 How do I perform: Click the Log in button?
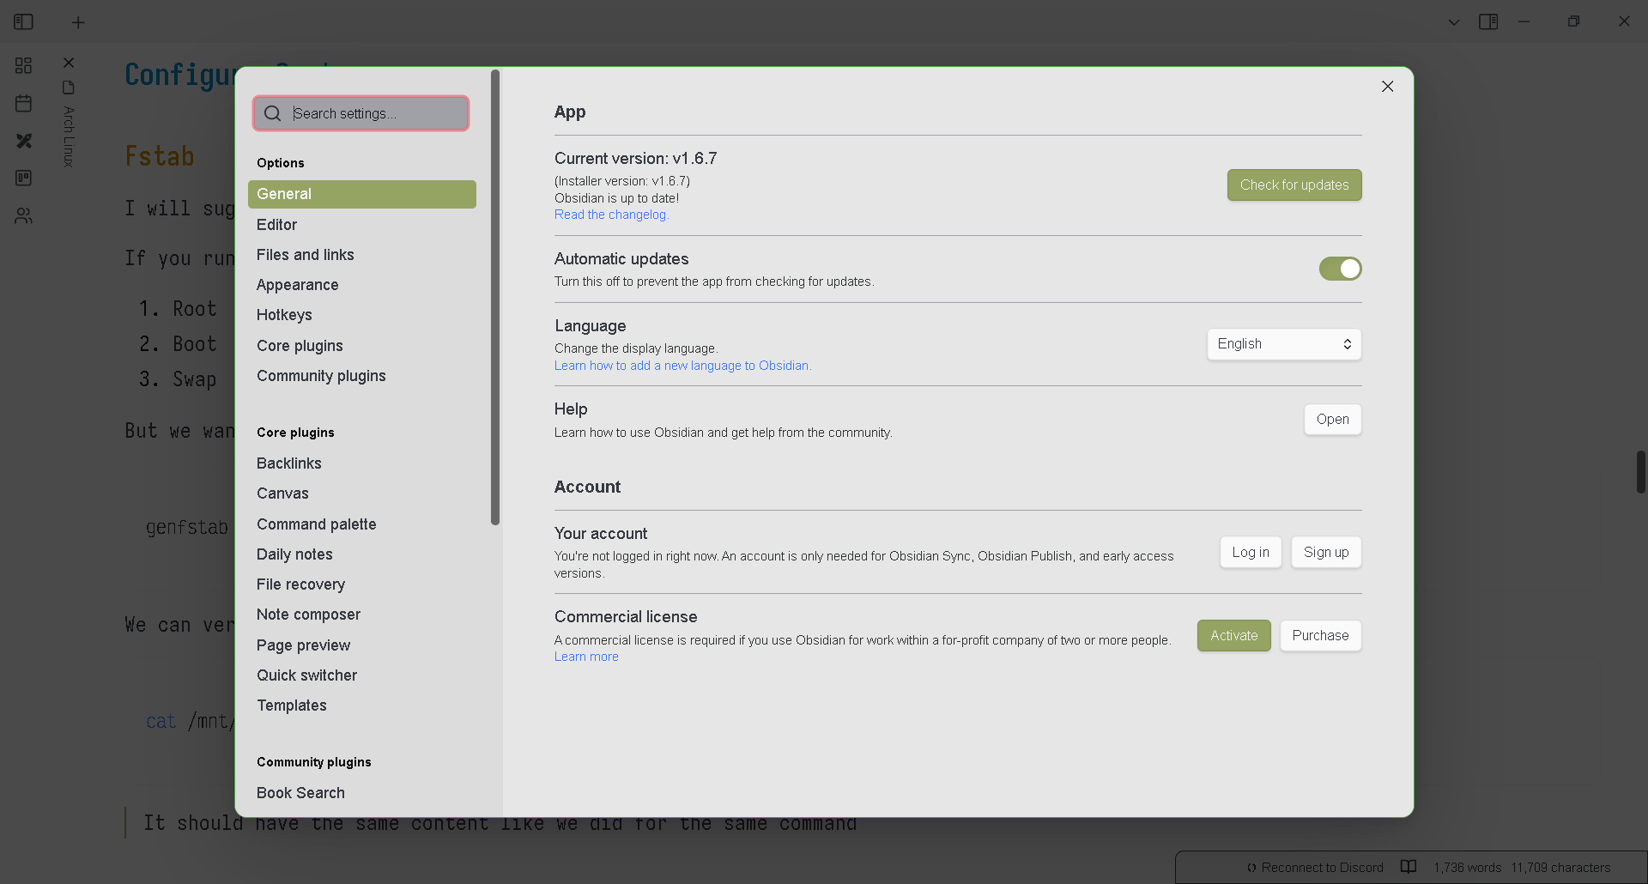point(1251,553)
